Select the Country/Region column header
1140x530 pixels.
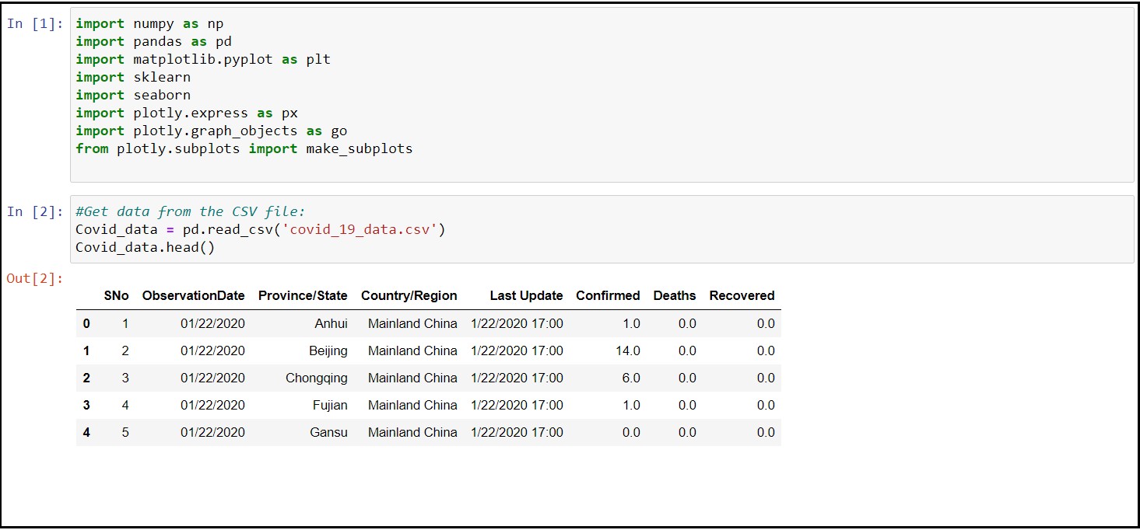click(409, 295)
